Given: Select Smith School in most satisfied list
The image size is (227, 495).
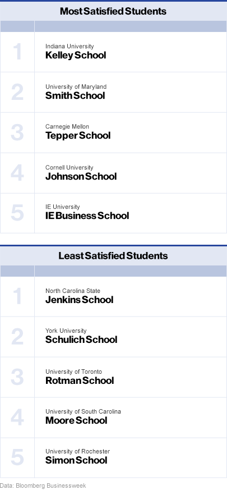Looking at the screenshot, I should (x=75, y=95).
